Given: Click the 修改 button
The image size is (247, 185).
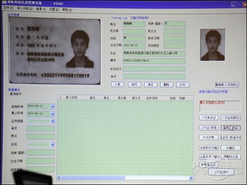Looking at the screenshot, I should 134,84.
